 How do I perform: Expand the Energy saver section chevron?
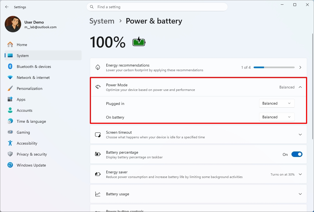pos(300,174)
